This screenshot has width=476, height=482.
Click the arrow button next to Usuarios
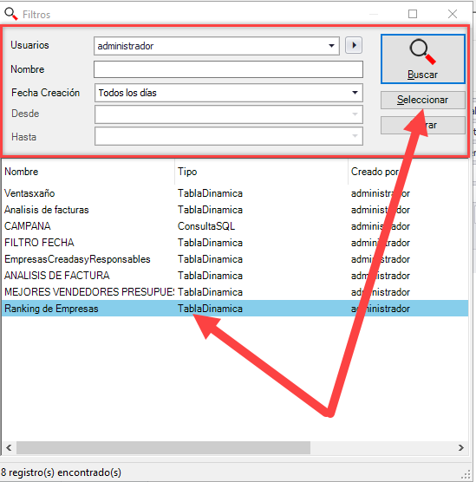click(354, 45)
